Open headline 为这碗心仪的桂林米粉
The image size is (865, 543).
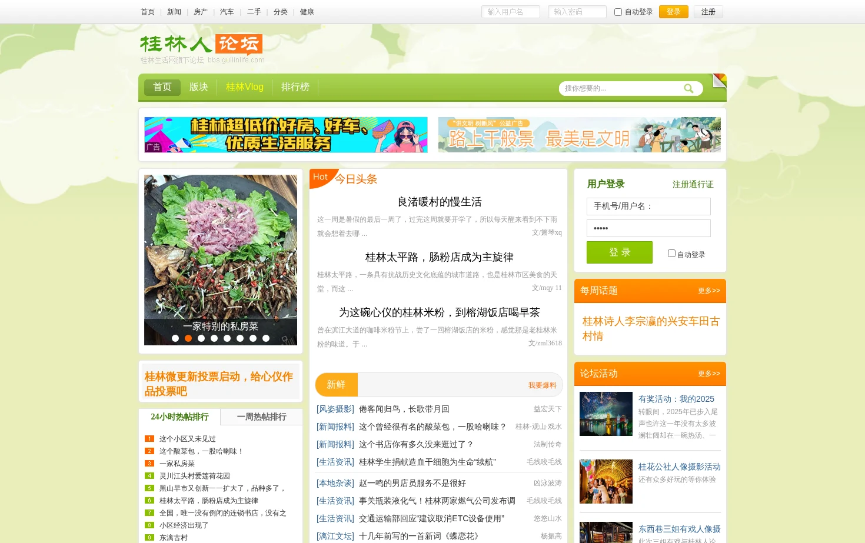click(x=440, y=312)
